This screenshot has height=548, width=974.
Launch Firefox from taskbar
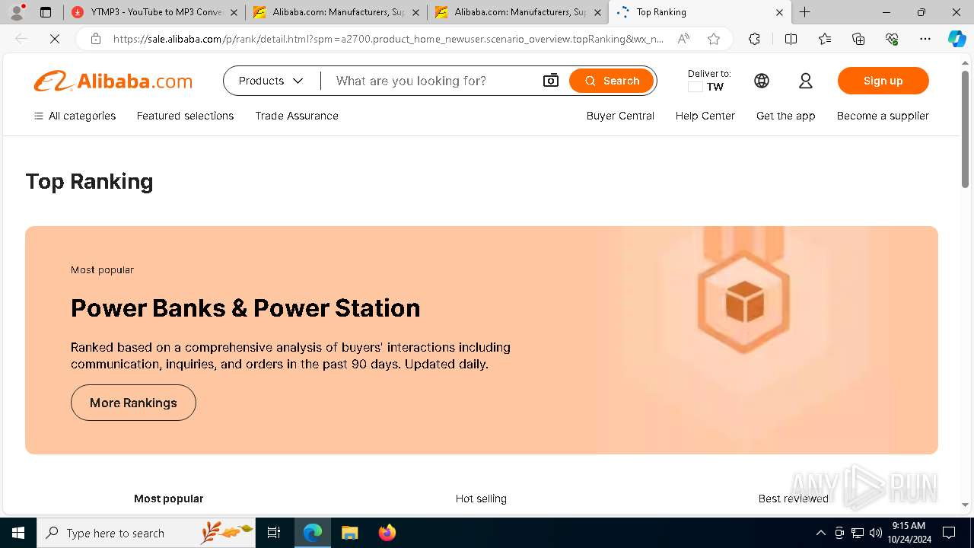(387, 533)
